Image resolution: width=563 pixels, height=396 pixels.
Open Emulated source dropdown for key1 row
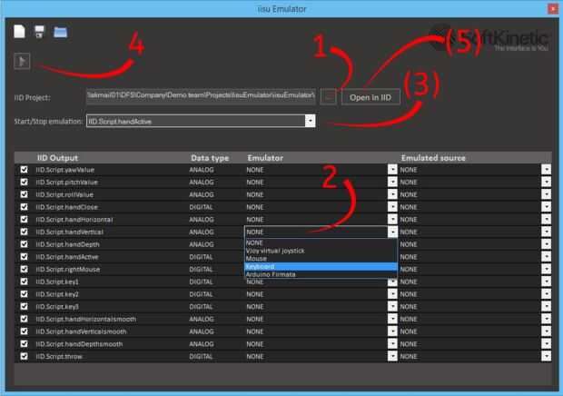tap(546, 282)
